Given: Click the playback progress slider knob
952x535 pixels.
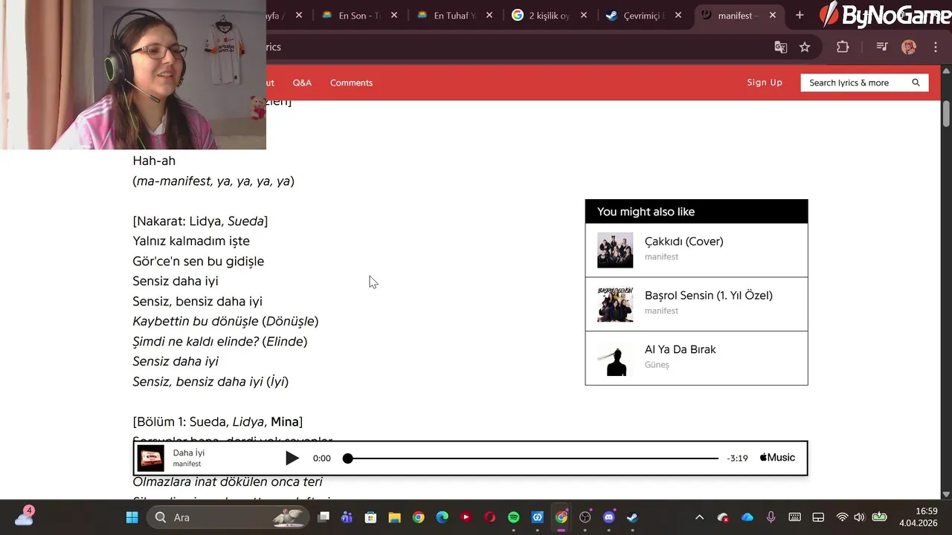Looking at the screenshot, I should [347, 458].
